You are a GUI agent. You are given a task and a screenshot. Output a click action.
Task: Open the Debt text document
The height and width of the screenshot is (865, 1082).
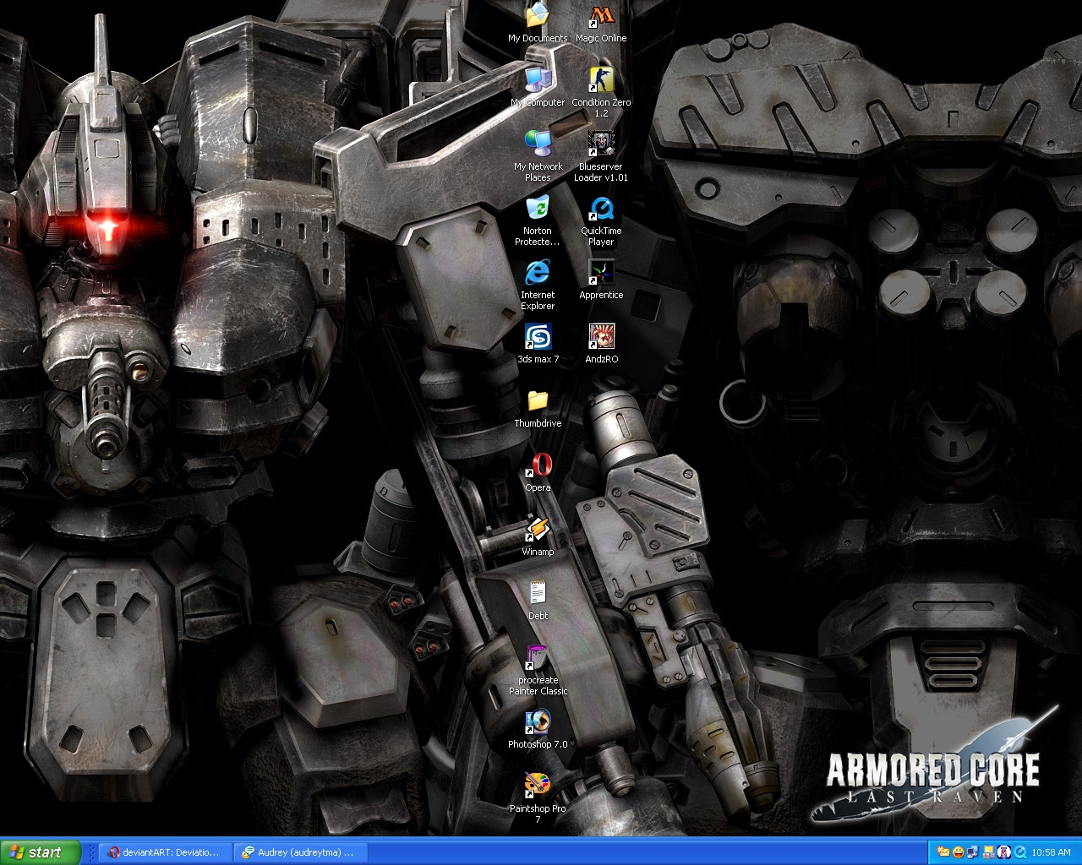(x=538, y=601)
